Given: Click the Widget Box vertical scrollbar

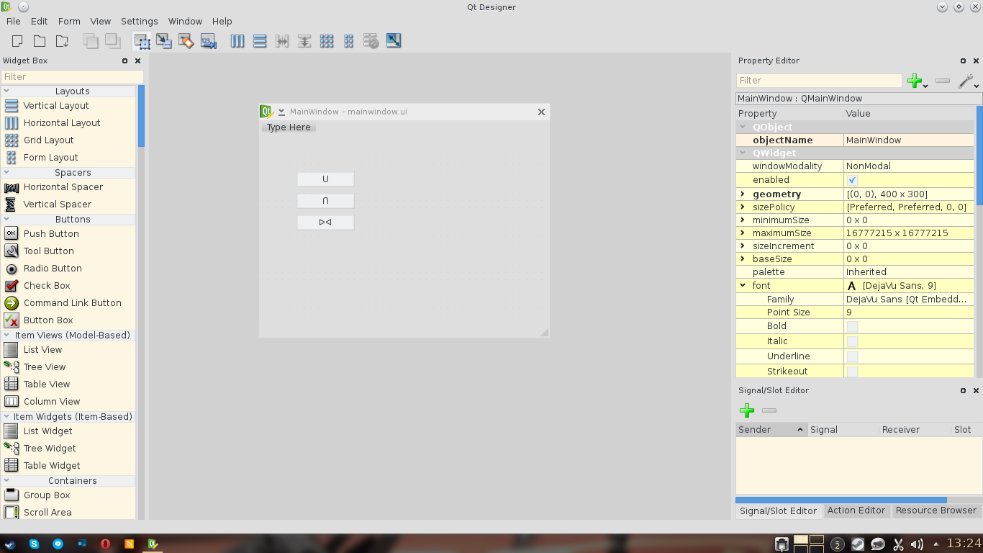Looking at the screenshot, I should pos(141,288).
